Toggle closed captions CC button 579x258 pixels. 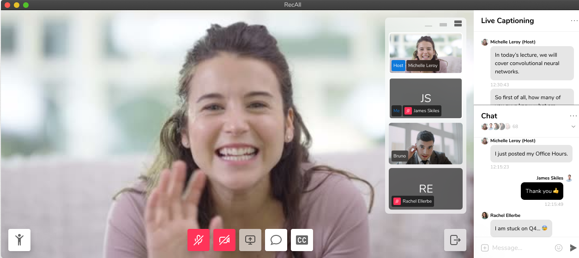click(x=302, y=240)
